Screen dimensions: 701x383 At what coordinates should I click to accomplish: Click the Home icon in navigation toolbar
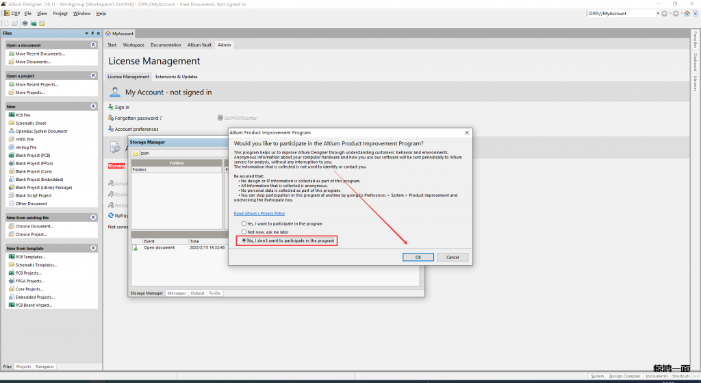(687, 13)
